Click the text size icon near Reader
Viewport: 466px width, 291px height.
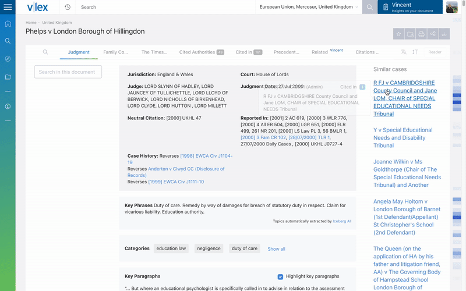415,52
